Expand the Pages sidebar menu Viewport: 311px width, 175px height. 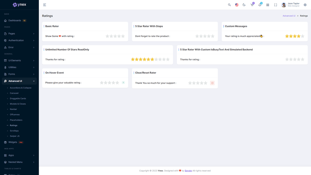19,34
